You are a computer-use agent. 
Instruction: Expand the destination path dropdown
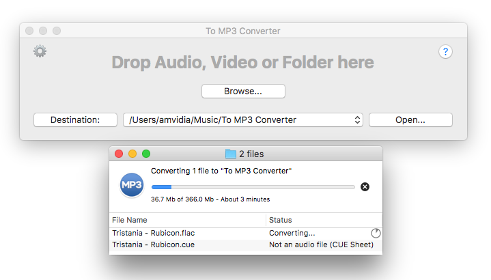(243, 120)
